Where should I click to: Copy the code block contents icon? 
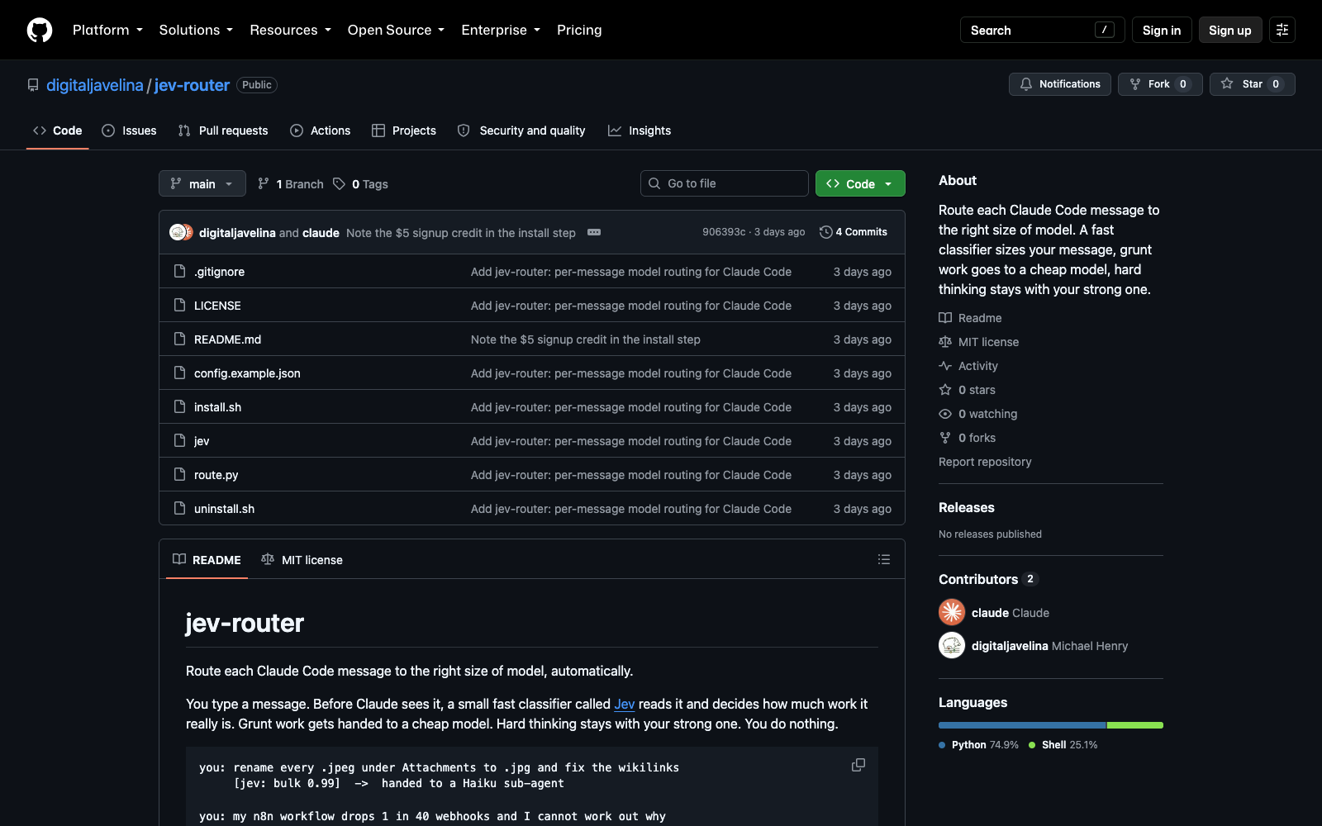point(858,766)
